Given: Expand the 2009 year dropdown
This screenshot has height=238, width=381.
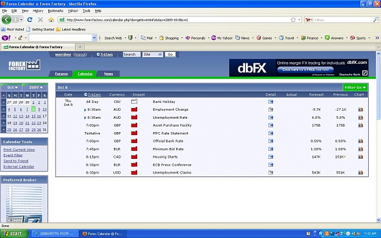Looking at the screenshot, I should [35, 87].
